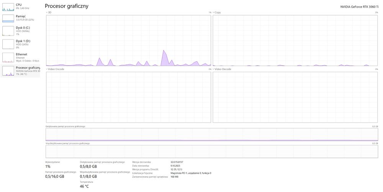
Task: Click the Lokalizacja fizyczna label
Action: [142, 173]
